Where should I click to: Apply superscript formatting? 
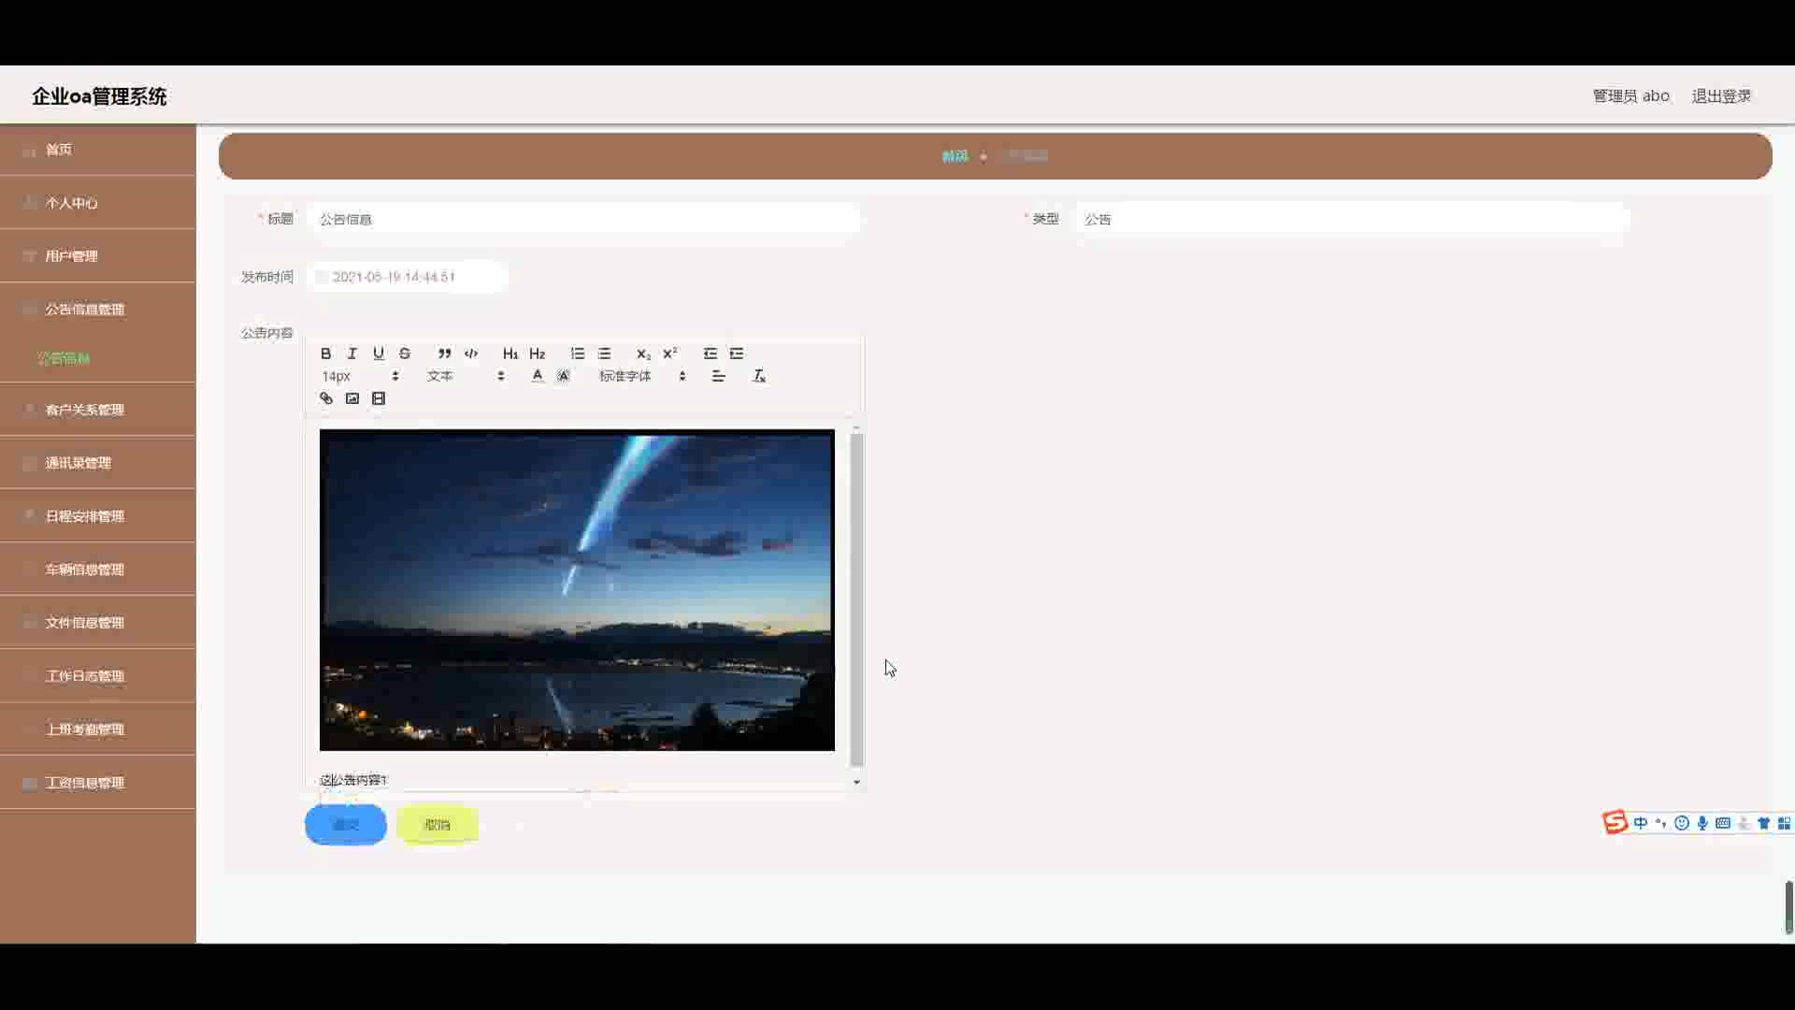[x=669, y=353]
